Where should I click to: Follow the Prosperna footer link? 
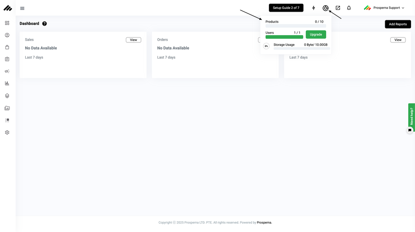tap(264, 223)
